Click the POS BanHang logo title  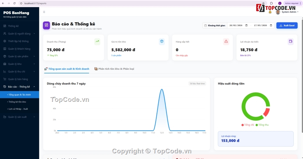click(x=16, y=13)
